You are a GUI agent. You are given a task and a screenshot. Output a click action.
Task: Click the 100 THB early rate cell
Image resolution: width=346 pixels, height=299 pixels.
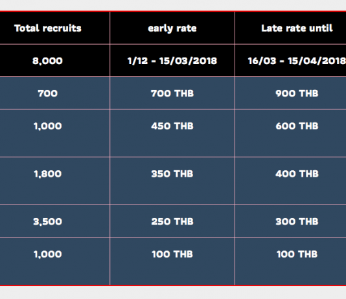pyautogui.click(x=172, y=261)
